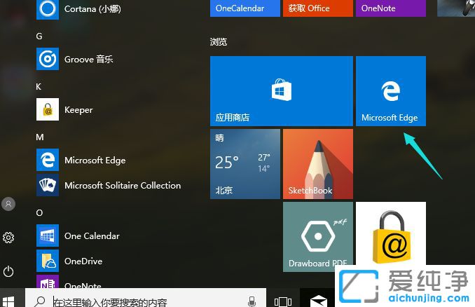The image size is (475, 307).
Task: Jump to letter O section header
Action: tap(39, 213)
